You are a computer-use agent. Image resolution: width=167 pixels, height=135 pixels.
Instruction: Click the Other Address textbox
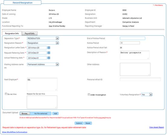point(135,69)
